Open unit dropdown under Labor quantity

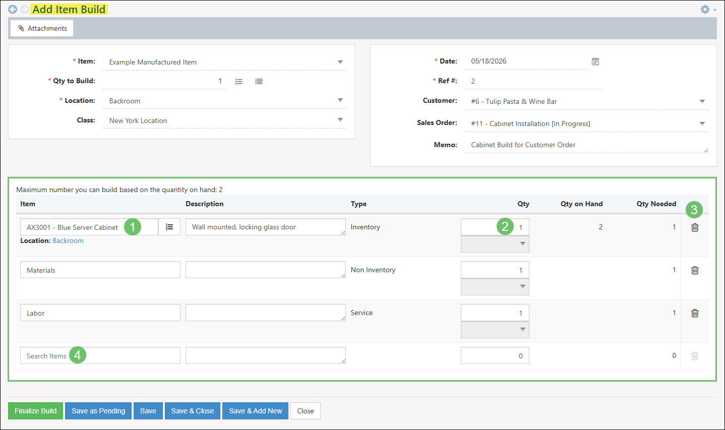click(x=495, y=330)
